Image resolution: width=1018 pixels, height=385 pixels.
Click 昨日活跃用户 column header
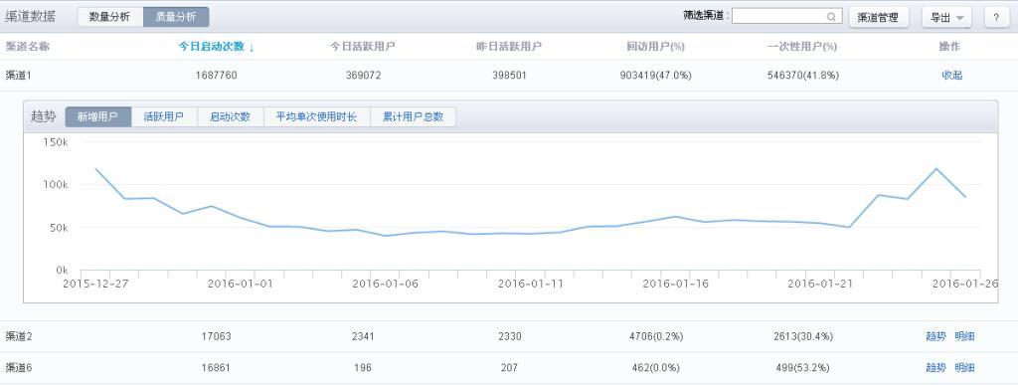[509, 46]
